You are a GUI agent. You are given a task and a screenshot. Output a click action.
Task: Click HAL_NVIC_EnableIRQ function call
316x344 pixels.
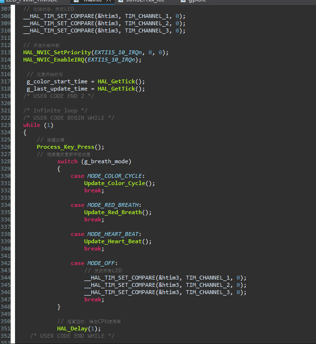pyautogui.click(x=54, y=60)
